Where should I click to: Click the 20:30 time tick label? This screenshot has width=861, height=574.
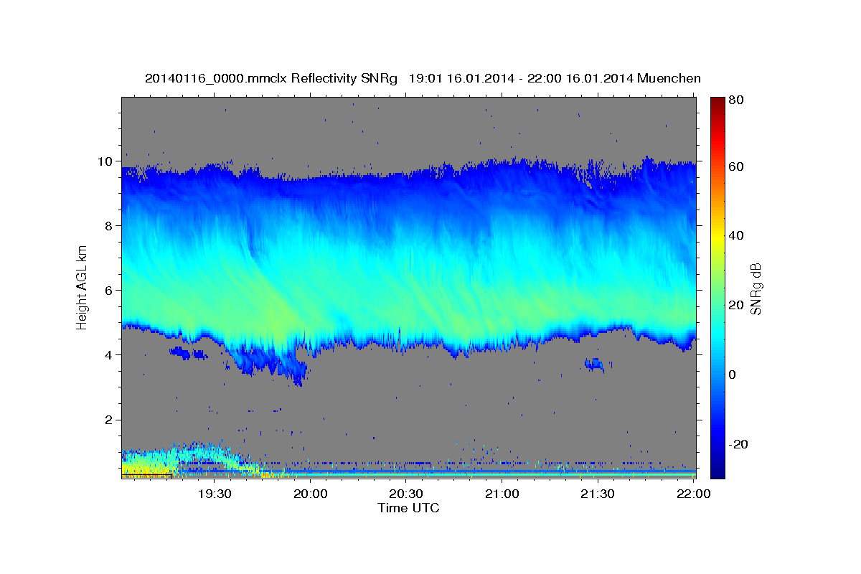tap(406, 494)
